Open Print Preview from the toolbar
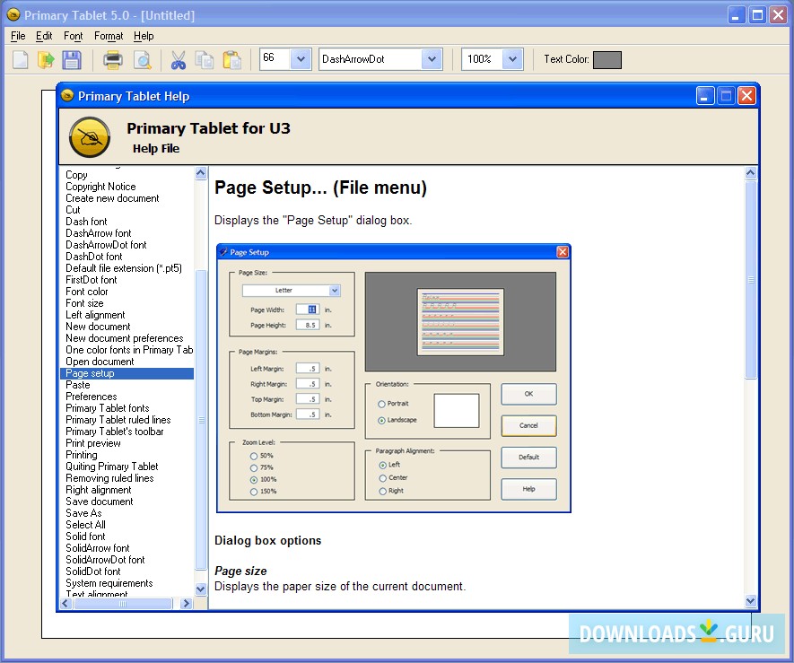This screenshot has height=663, width=794. (142, 60)
